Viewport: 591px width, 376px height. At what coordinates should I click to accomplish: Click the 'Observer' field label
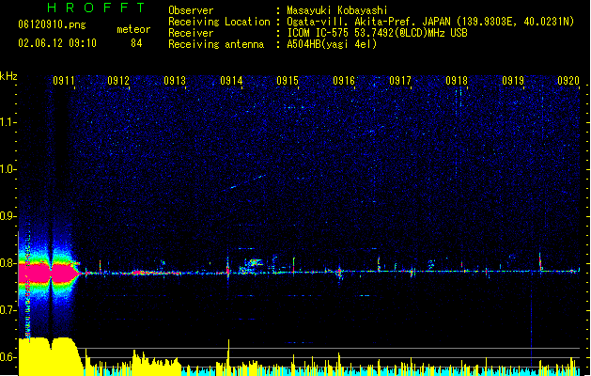pyautogui.click(x=191, y=10)
